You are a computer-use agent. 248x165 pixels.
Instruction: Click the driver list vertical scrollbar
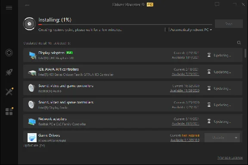[245, 53]
